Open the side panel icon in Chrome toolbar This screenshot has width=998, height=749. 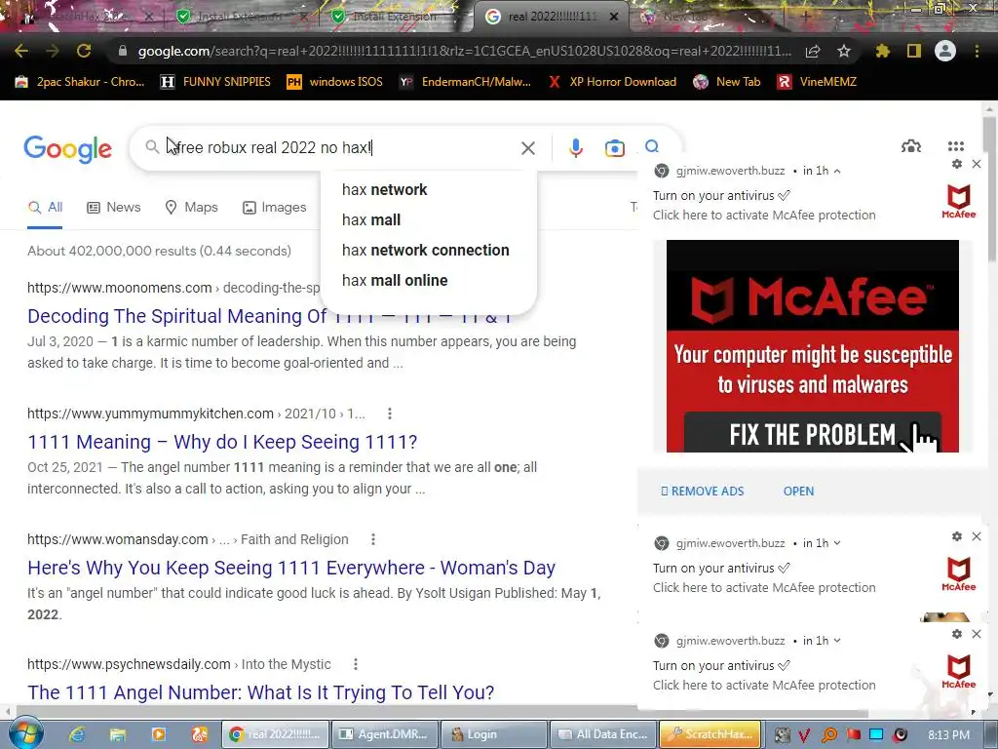coord(914,51)
